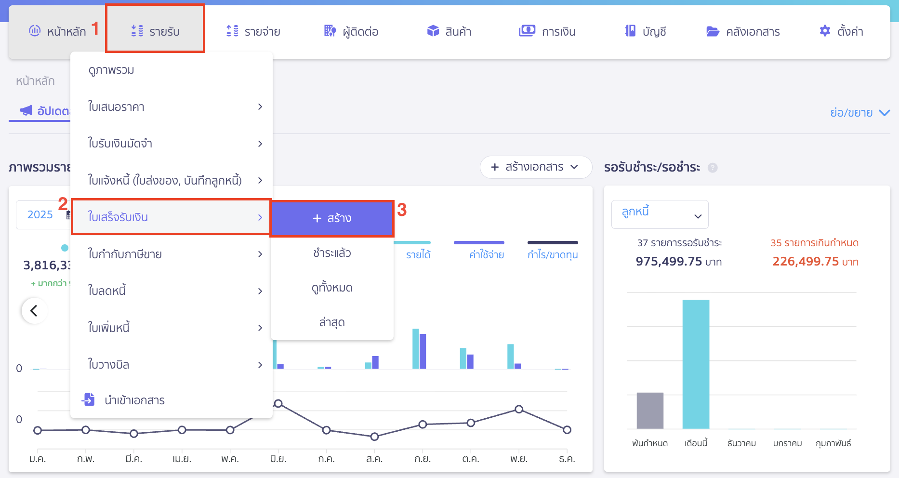Viewport: 899px width, 478px height.
Task: Click the สินค้า product box icon
Action: pyautogui.click(x=433, y=31)
